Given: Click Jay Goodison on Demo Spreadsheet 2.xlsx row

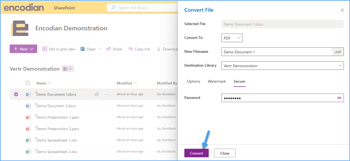Looking at the screenshot, I should tap(166, 151).
